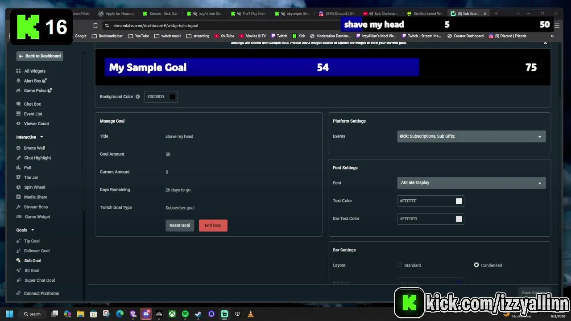Viewport: 571px width, 321px height.
Task: Open the Bit Goal icon
Action: pyautogui.click(x=18, y=271)
